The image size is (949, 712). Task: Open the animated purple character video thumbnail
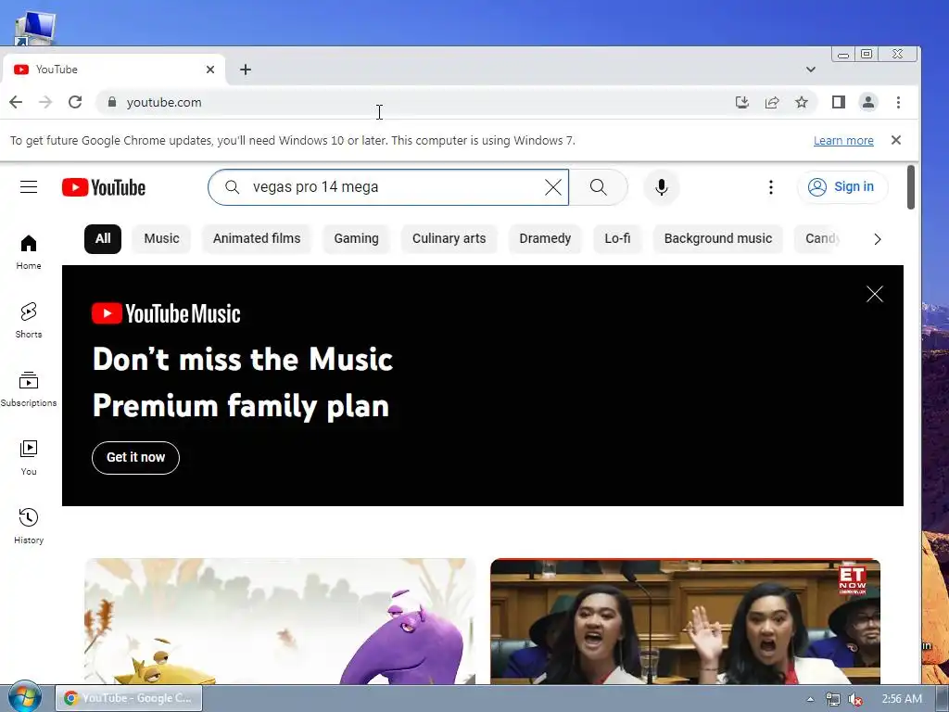coord(280,621)
